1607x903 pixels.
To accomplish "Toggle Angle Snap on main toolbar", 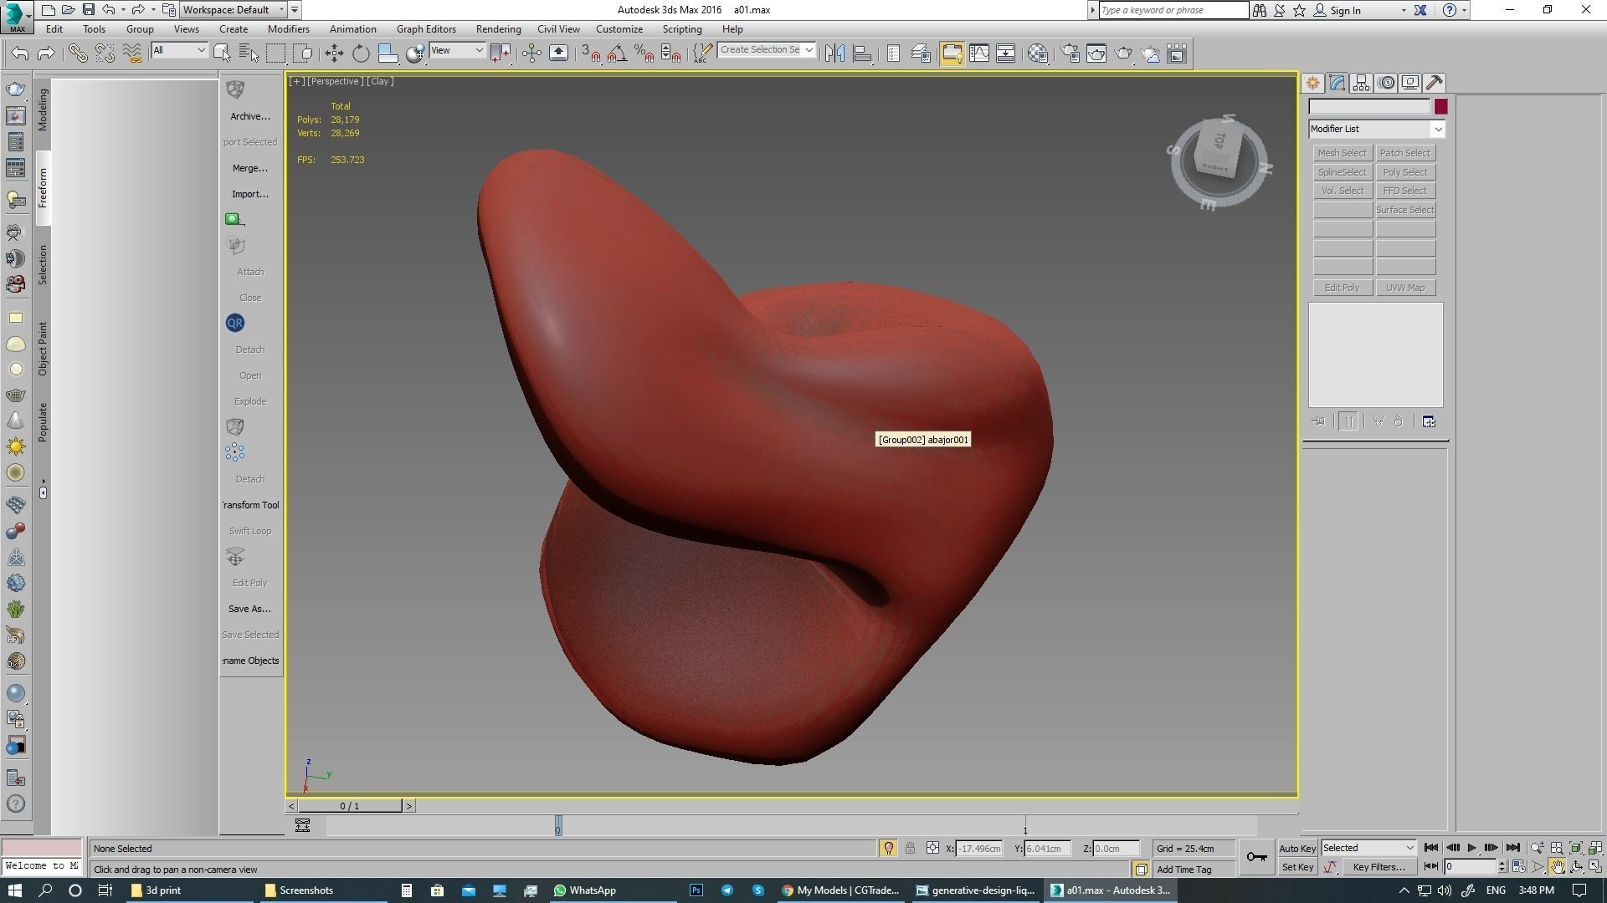I will (617, 54).
